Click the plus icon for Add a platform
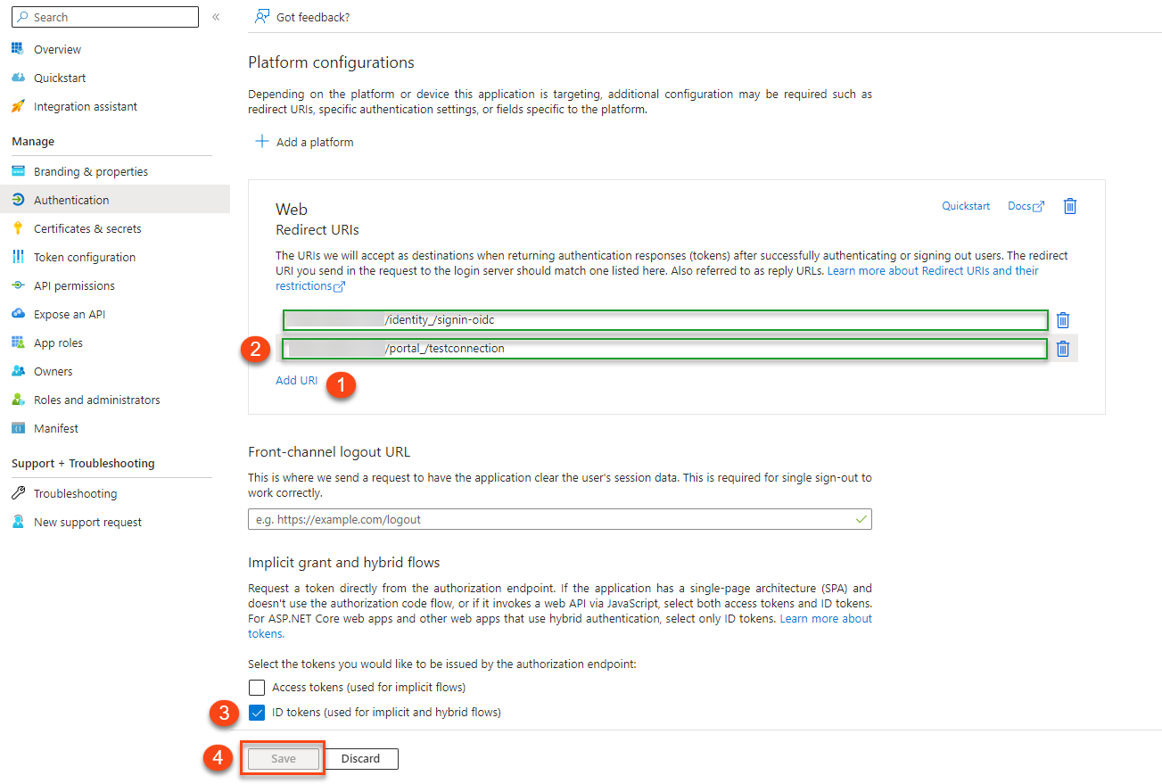 (262, 141)
